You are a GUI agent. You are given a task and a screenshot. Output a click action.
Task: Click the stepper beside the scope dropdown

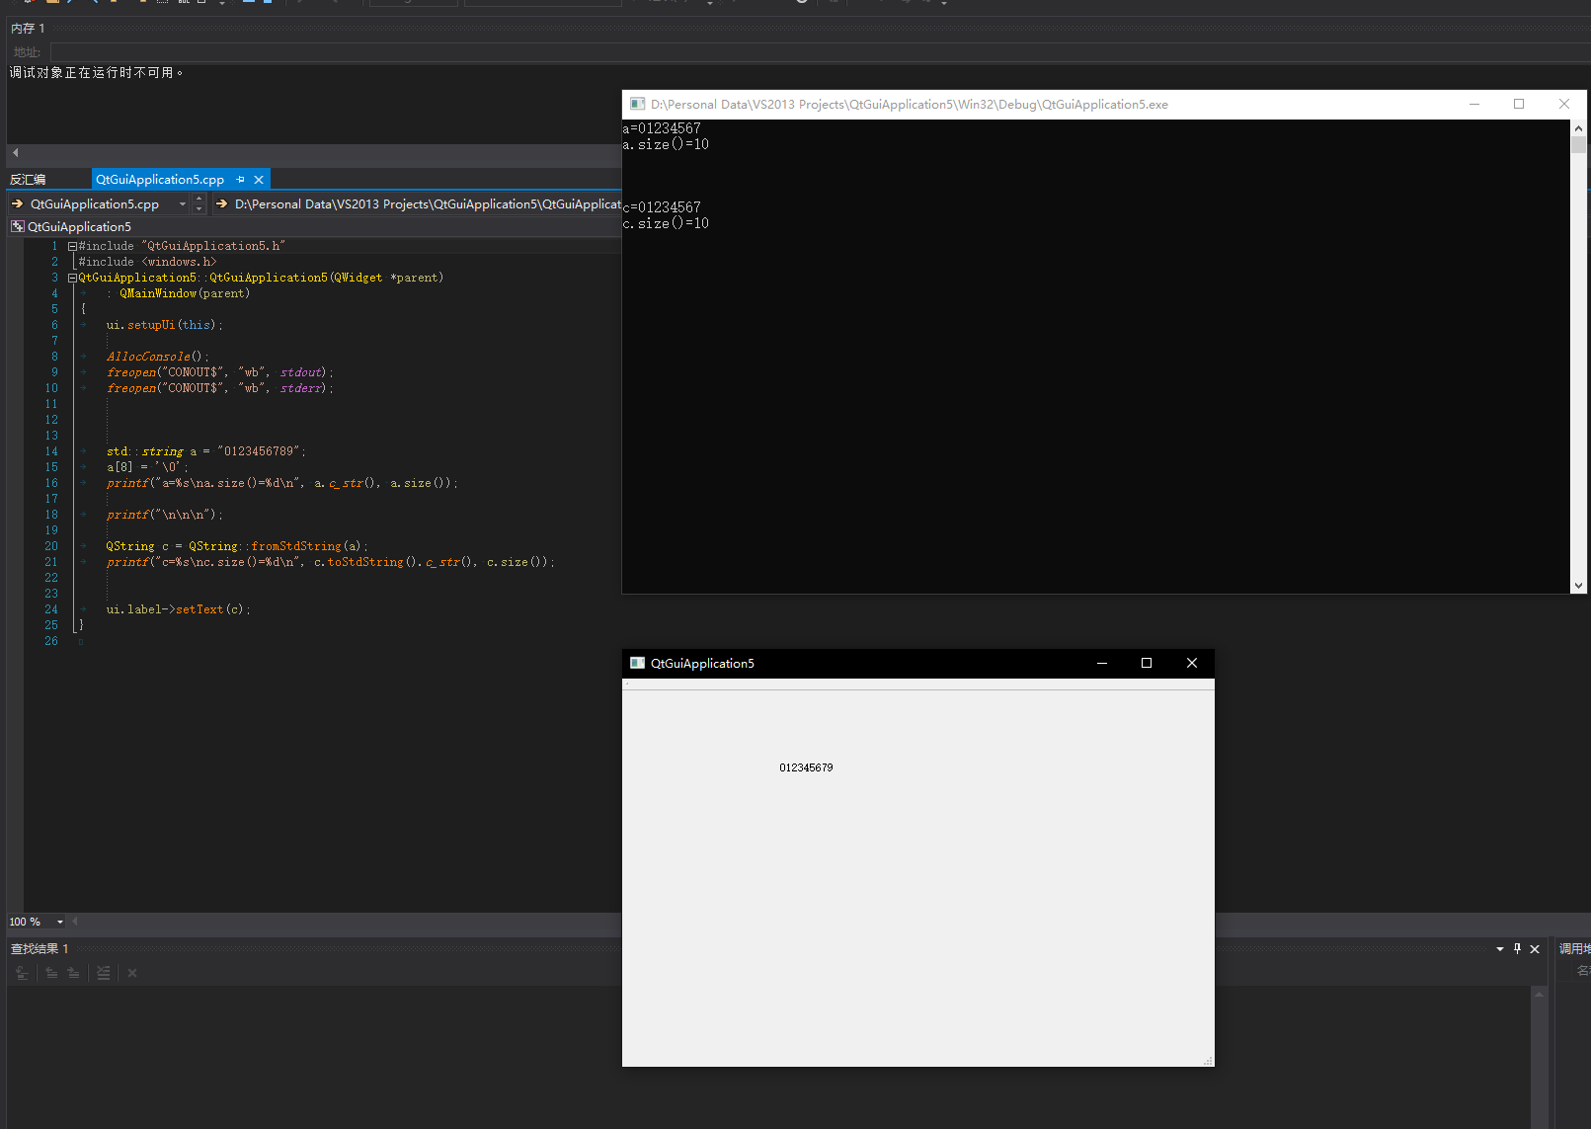199,204
